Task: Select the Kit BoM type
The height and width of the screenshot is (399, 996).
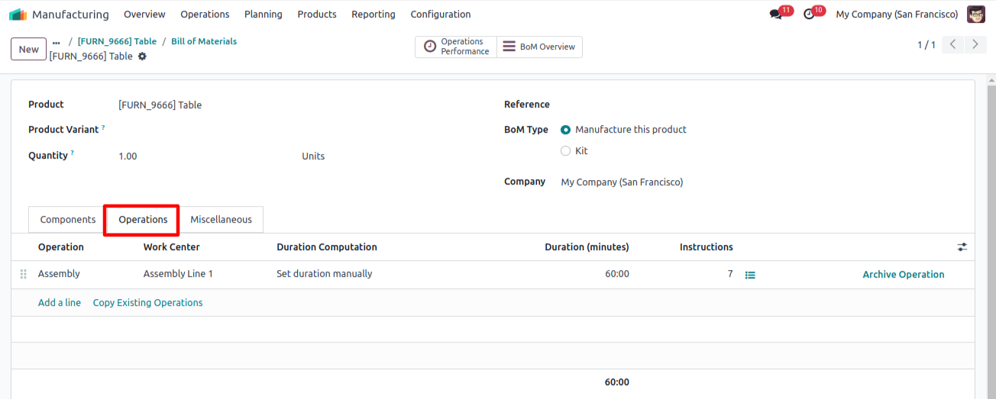Action: pyautogui.click(x=565, y=151)
